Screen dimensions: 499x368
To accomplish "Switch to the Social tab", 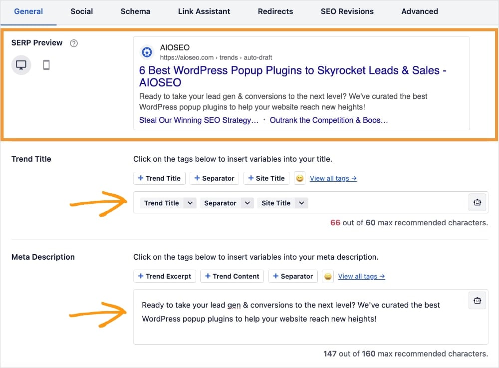I will pyautogui.click(x=81, y=11).
